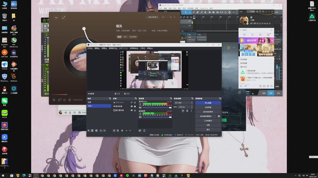Move source down in OBS sources panel

tap(130, 131)
